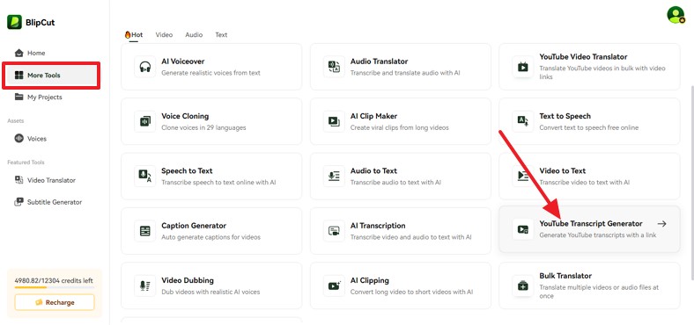Click 'Clone voices in 29 languages' text

click(x=203, y=127)
